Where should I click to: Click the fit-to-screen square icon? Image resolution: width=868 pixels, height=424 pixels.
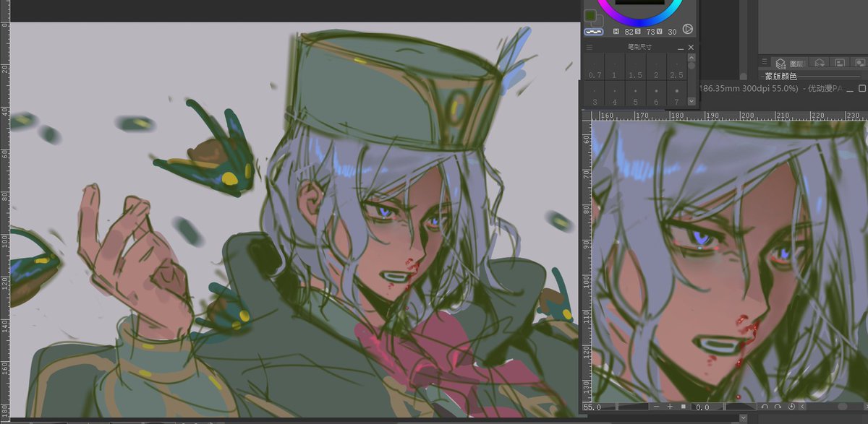[x=683, y=407]
